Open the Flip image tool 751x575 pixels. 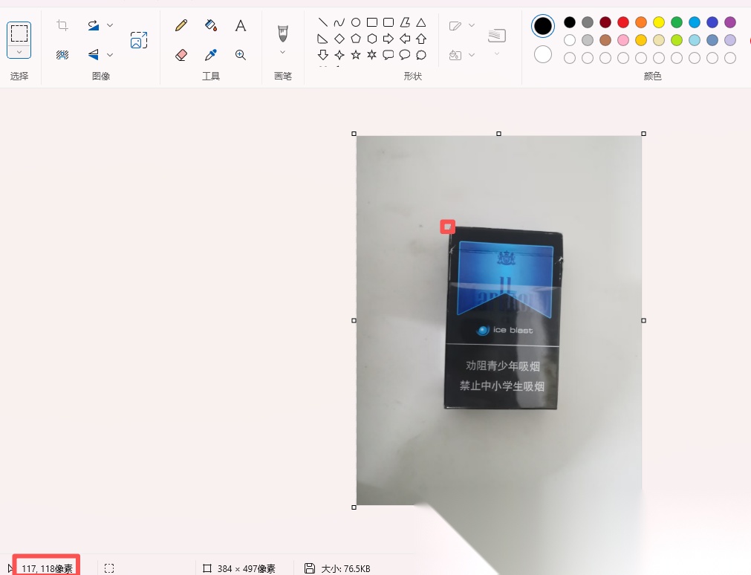pos(94,55)
